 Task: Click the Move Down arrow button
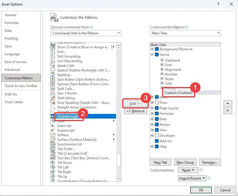[x=228, y=111]
